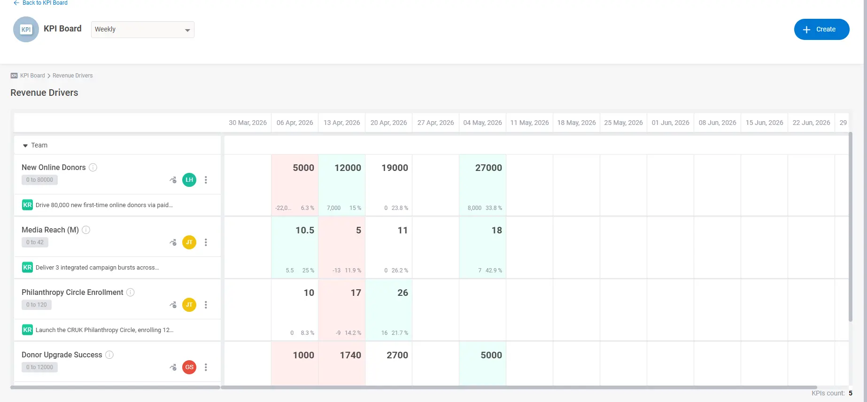The height and width of the screenshot is (402, 867).
Task: Open three-dot menu for Donor Upgrade Success
Action: (206, 367)
